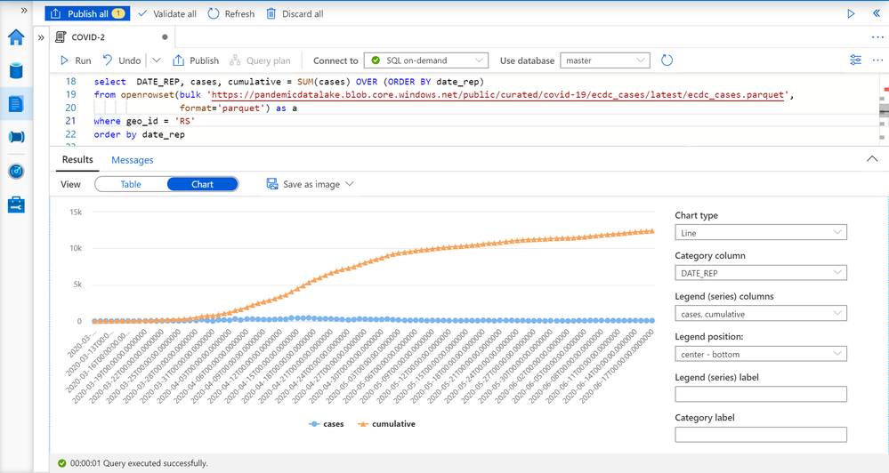Expand the left navigation with double chevron
This screenshot has height=473, width=889.
click(24, 10)
